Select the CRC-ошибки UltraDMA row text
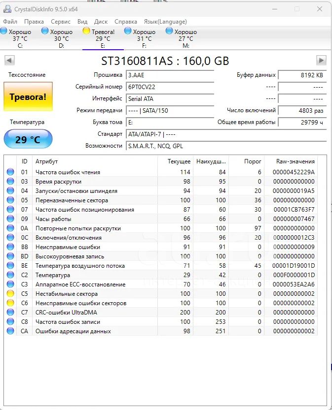Viewport: 332px width, 410px height. point(66,313)
